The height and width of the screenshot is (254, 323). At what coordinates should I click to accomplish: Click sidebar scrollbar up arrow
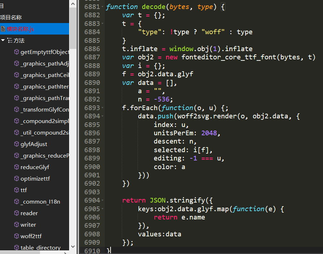pyautogui.click(x=73, y=4)
